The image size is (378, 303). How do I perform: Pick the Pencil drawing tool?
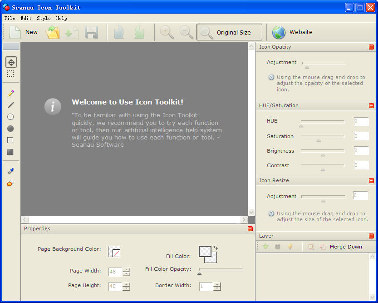click(10, 93)
